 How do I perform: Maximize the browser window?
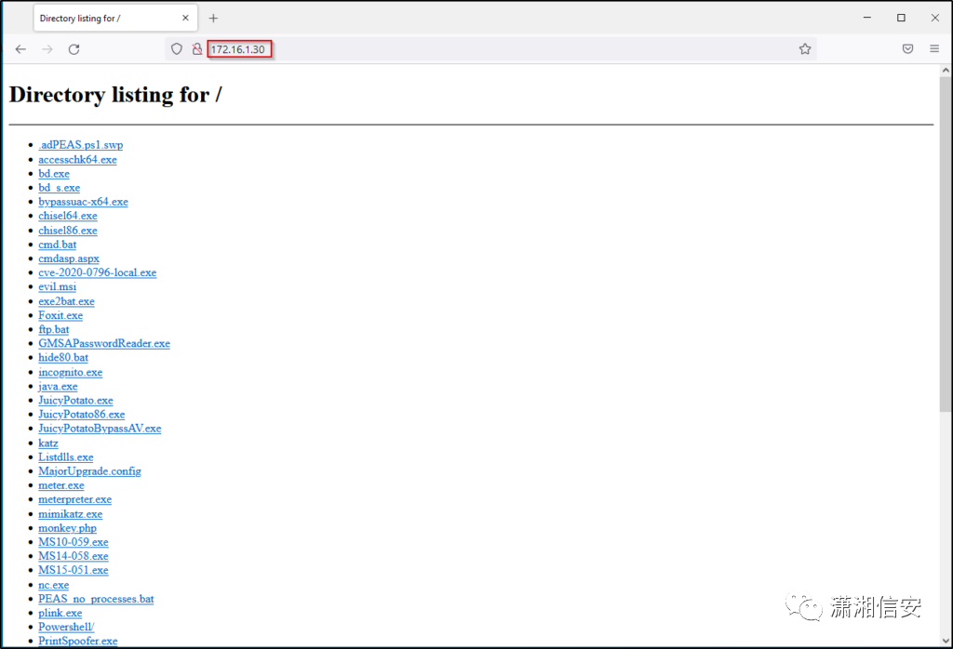click(x=901, y=18)
